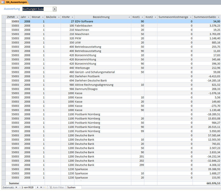Viewport: 221px width, 191px height.
Task: Click Saldo value '5.950,00'
Action: (x=207, y=131)
